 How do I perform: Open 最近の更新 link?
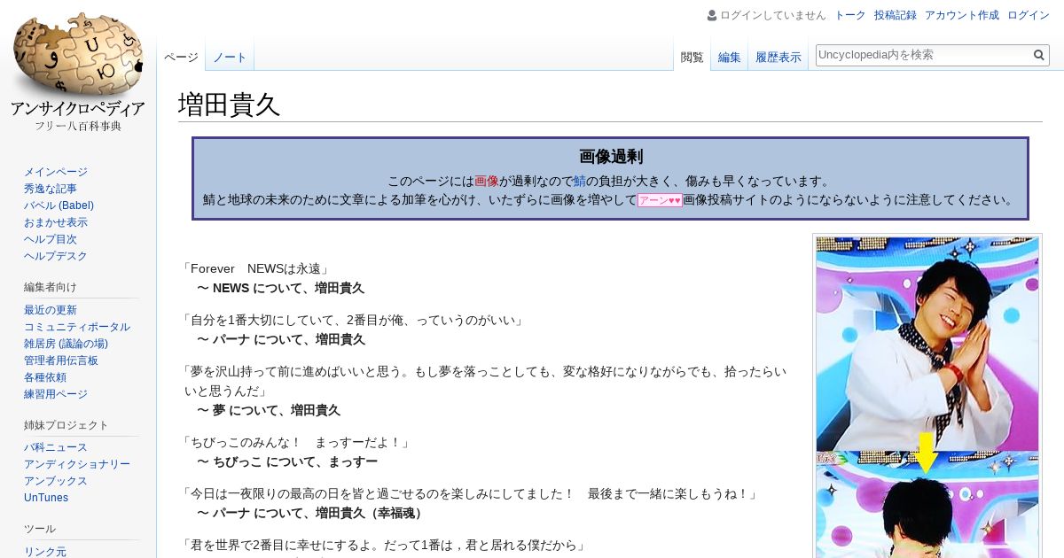(51, 310)
